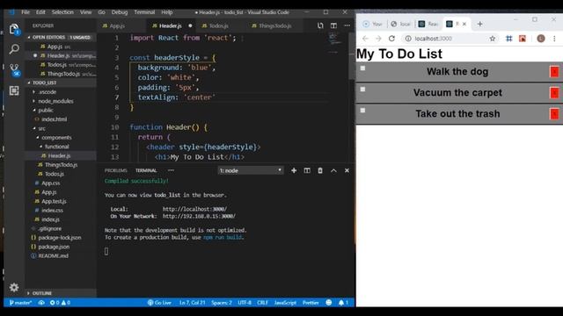Open the feedback smiley in status bar
This screenshot has width=563, height=316.
pos(328,302)
